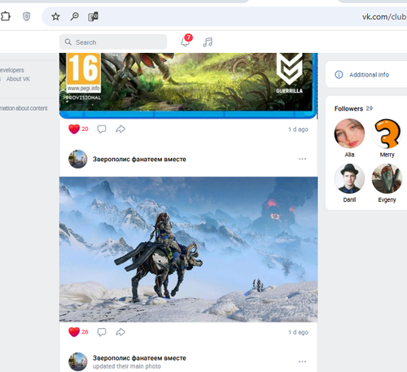Open follower Alla's profile picture
407x372 pixels.
click(x=349, y=133)
